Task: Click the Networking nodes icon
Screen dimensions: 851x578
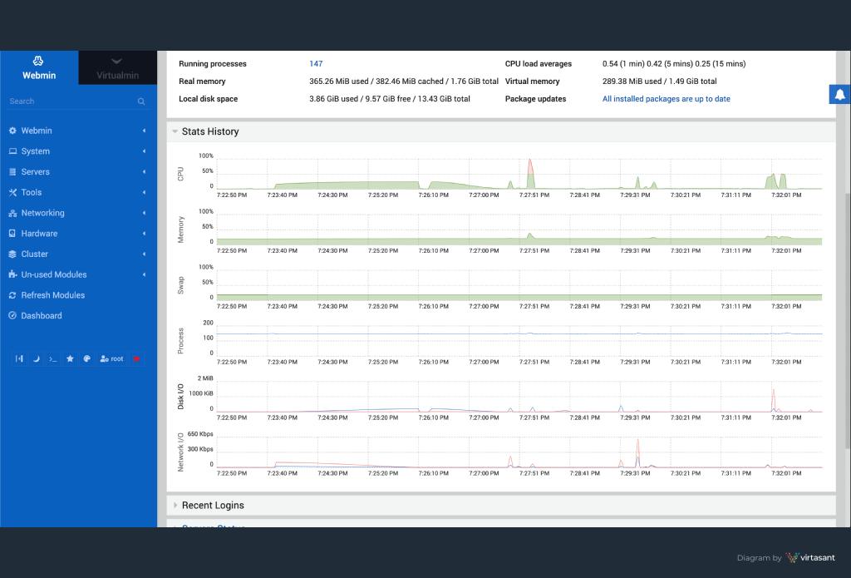Action: (x=12, y=213)
